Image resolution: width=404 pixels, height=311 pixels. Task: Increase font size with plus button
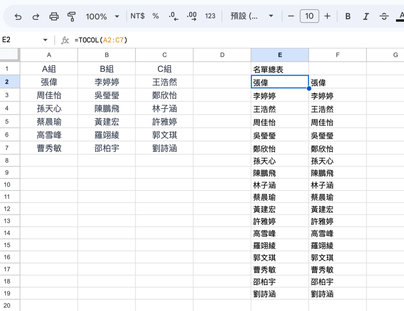pyautogui.click(x=327, y=16)
